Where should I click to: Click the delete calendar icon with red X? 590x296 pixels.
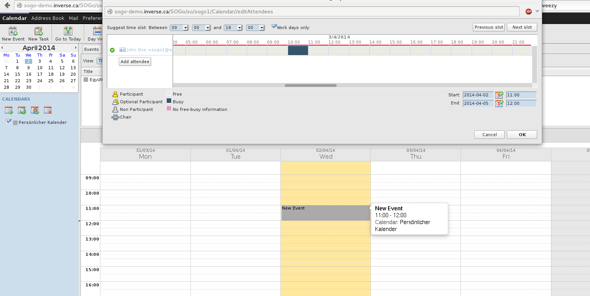[48, 111]
